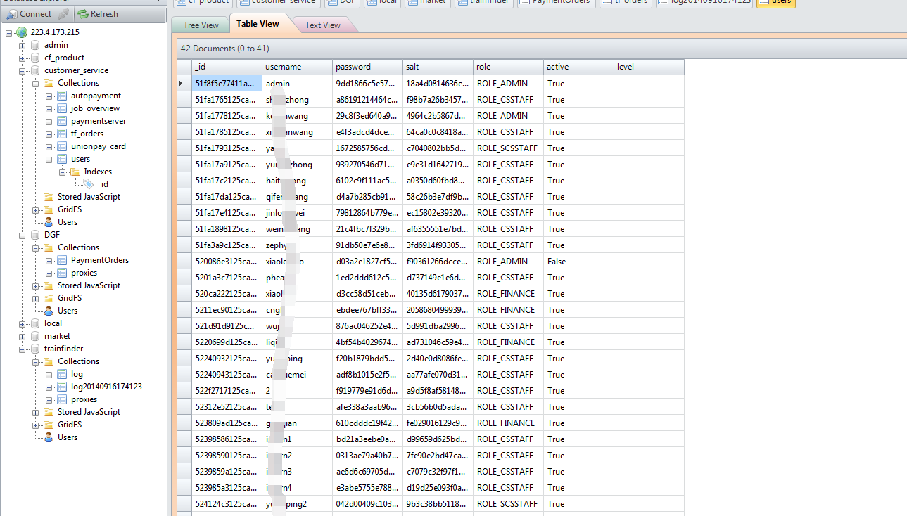Click the cf_product database cylinder icon
The width and height of the screenshot is (907, 516).
[35, 58]
